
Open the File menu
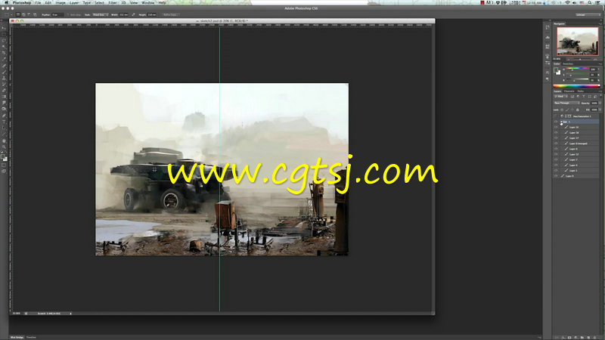pos(38,3)
